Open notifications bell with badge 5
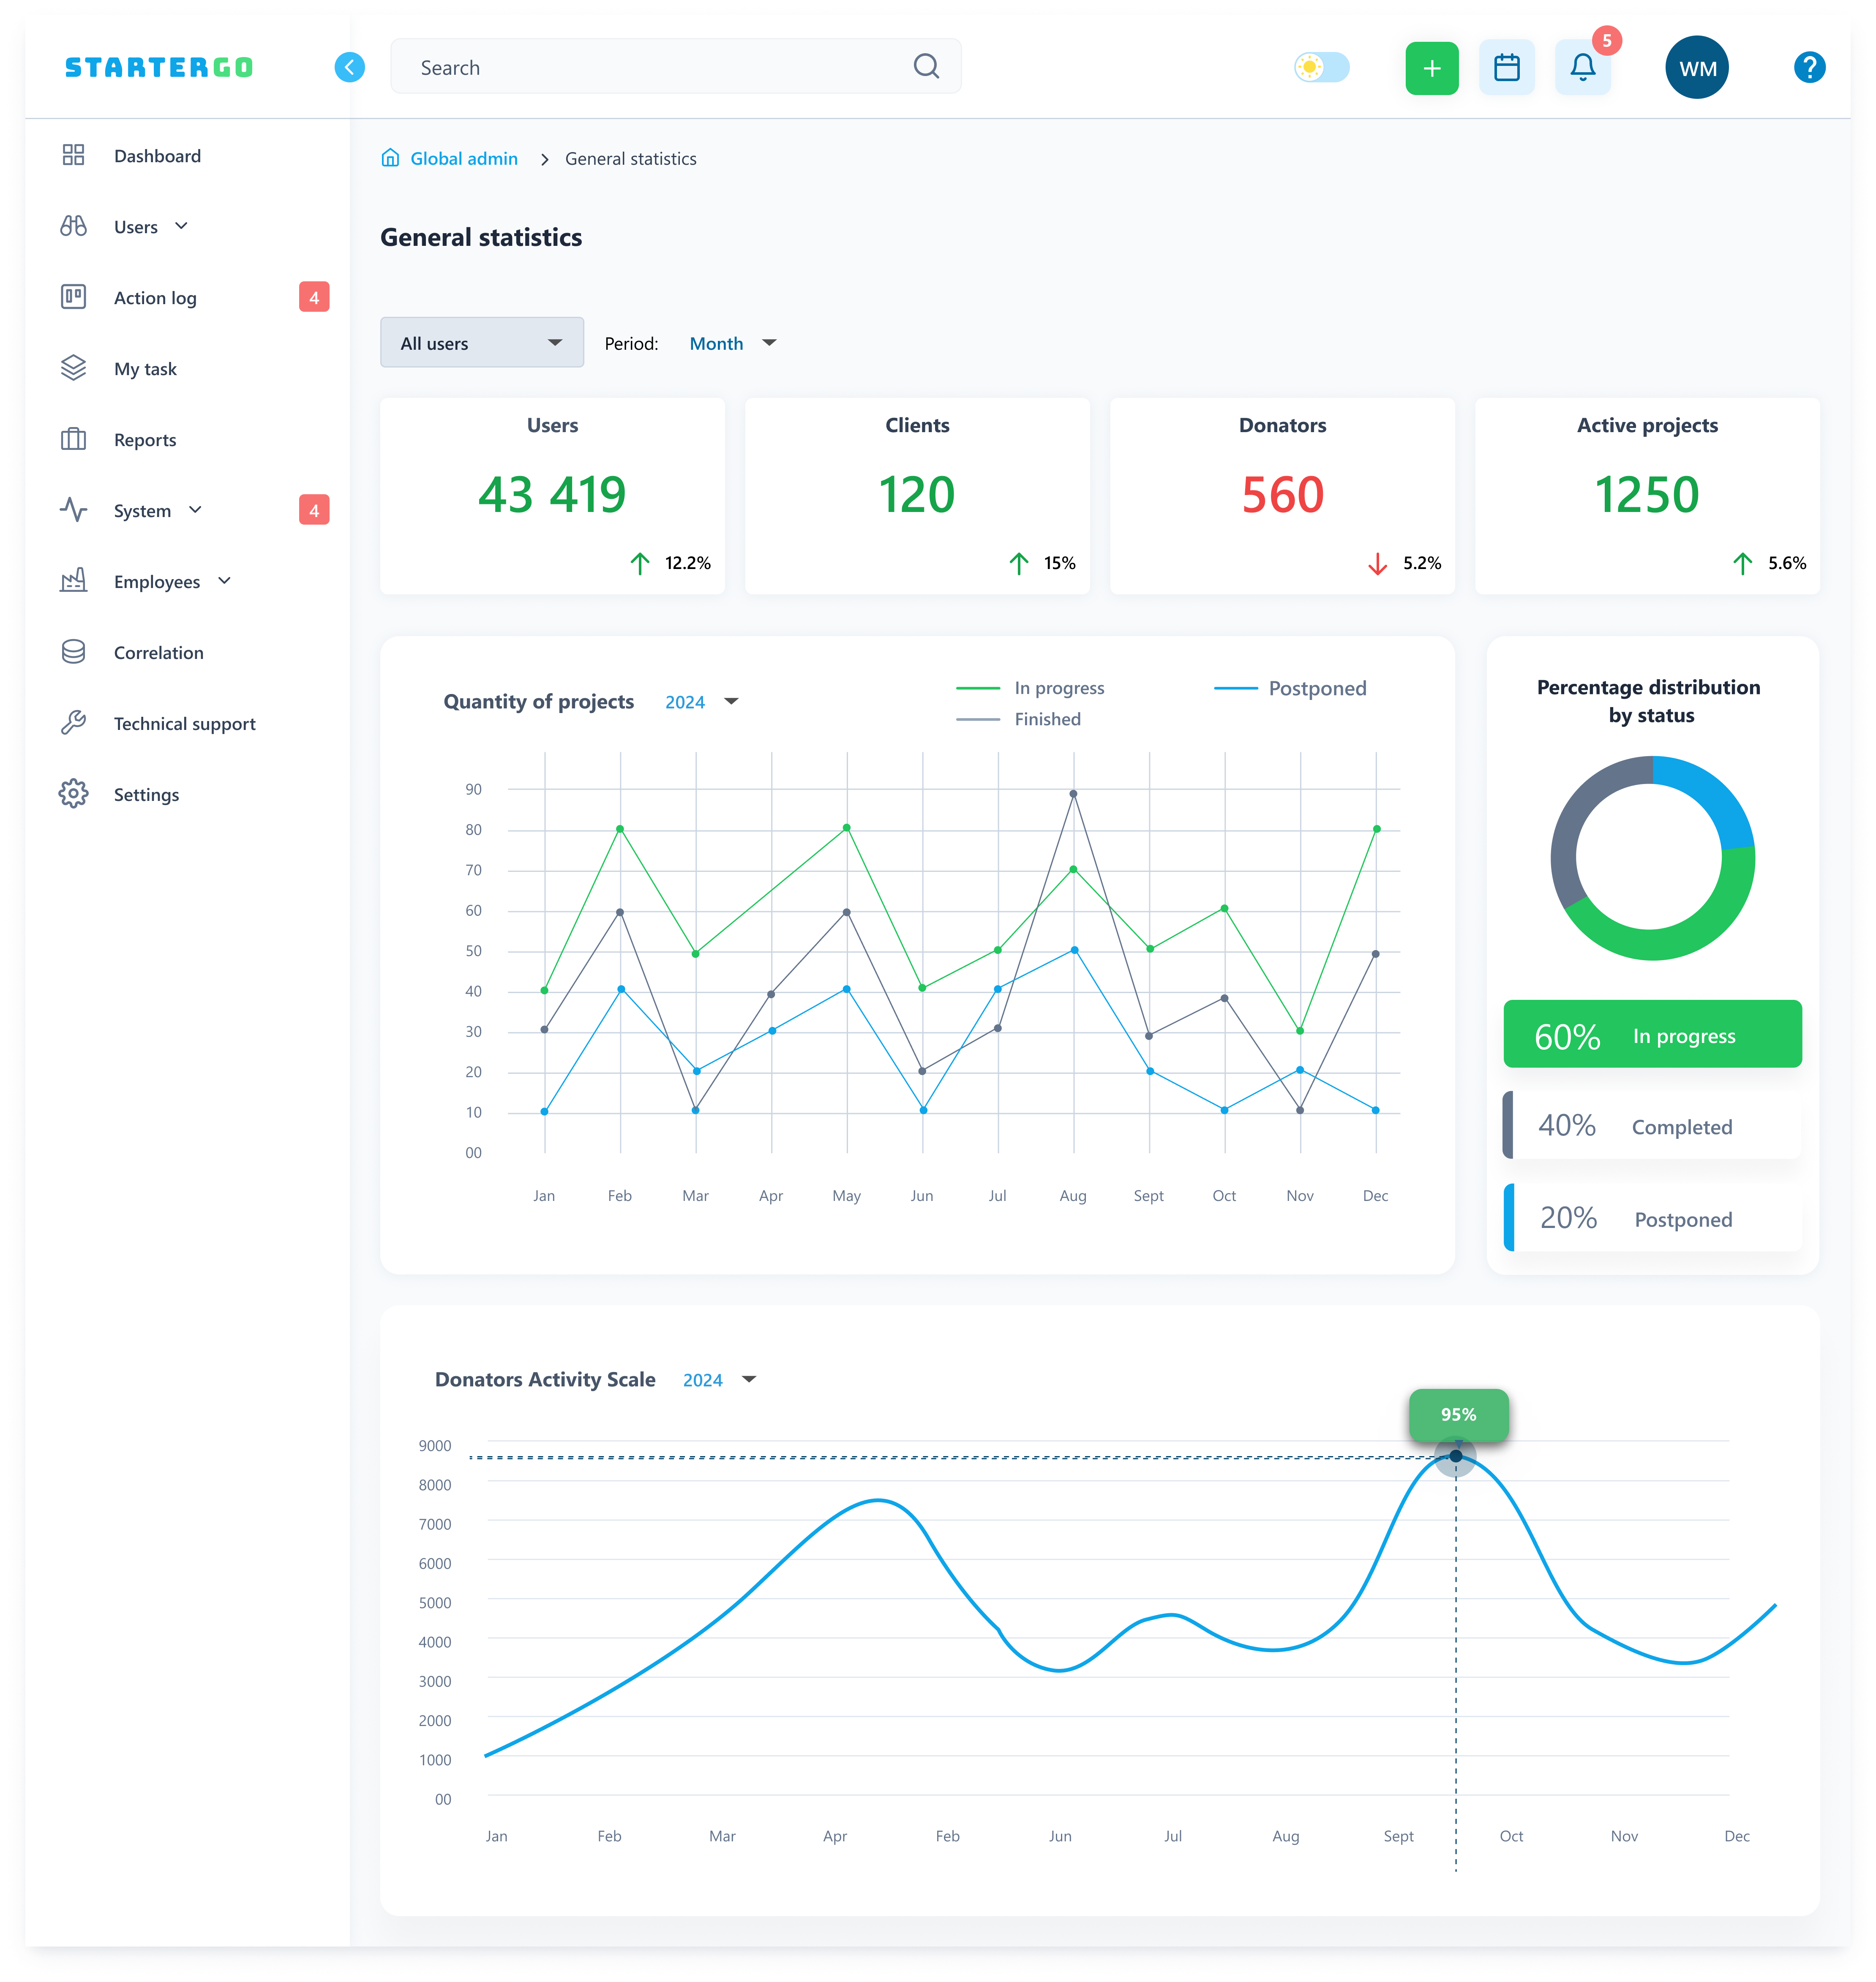1876x1982 pixels. click(x=1582, y=68)
